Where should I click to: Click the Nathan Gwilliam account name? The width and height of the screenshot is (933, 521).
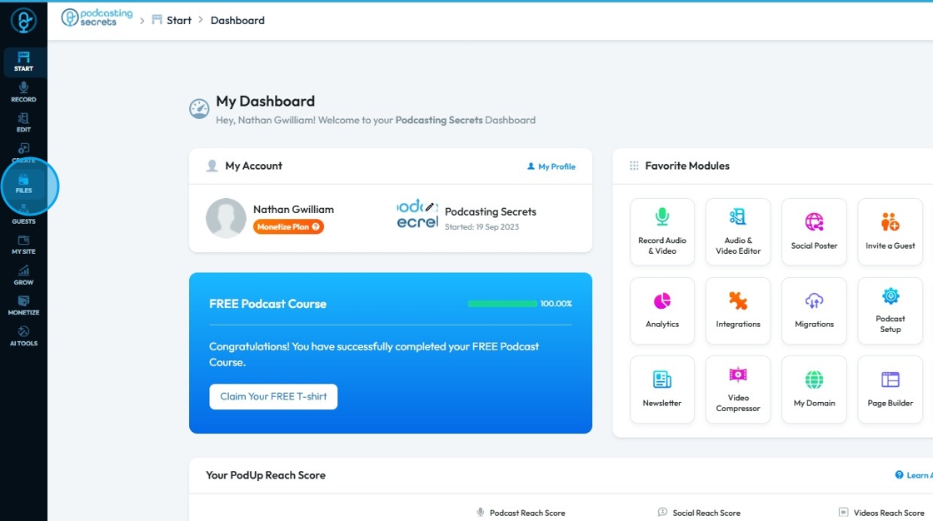point(293,210)
